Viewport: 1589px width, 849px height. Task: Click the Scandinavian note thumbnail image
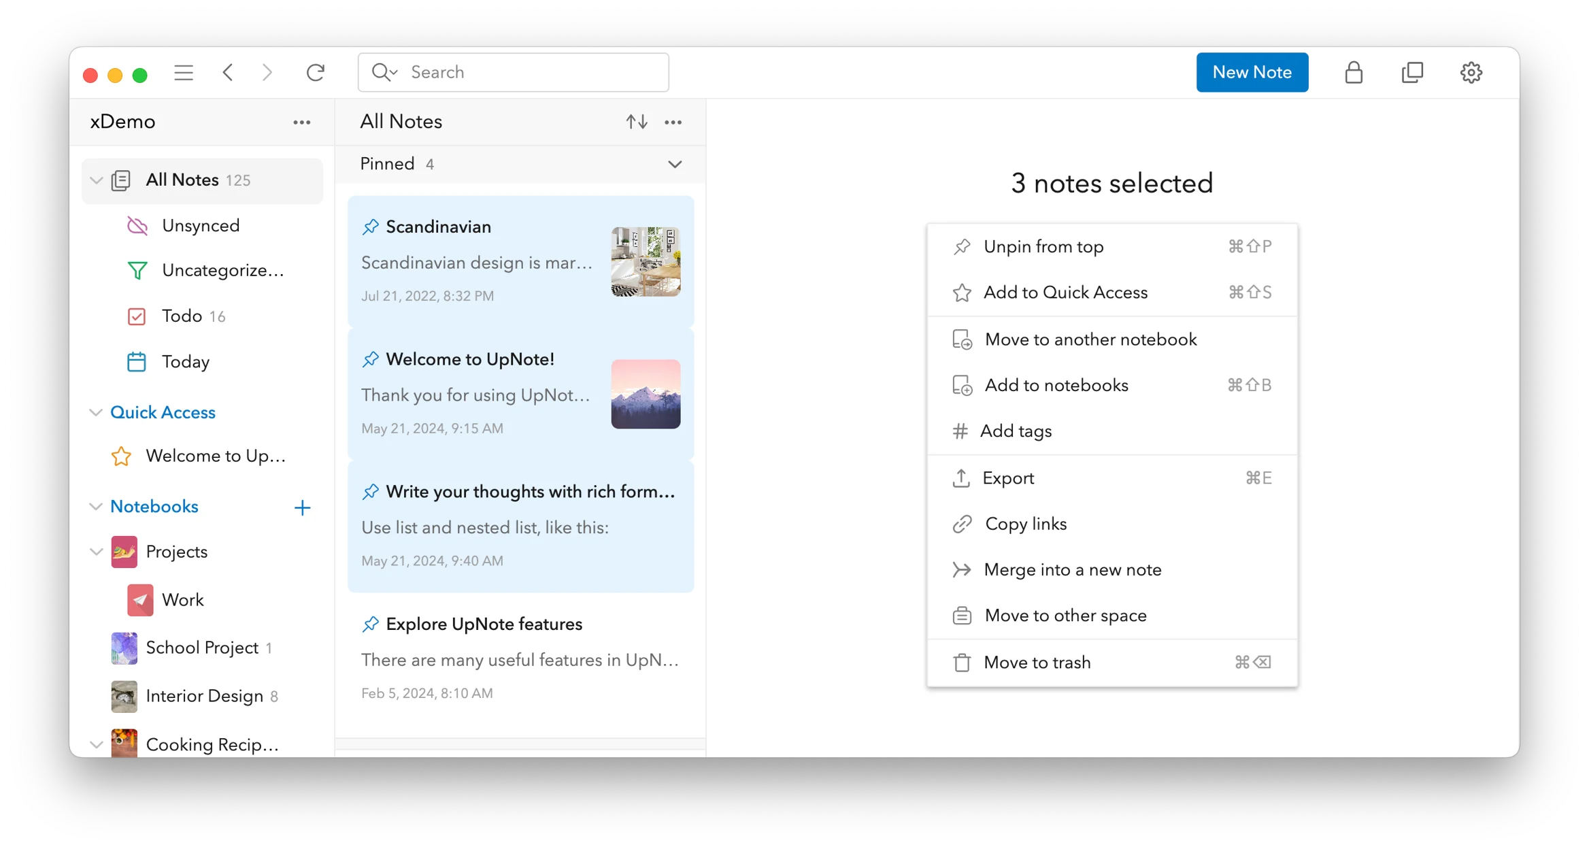click(645, 261)
